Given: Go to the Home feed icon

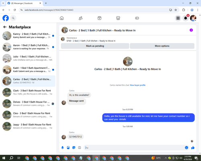Looking at the screenshot, I should (62, 18).
